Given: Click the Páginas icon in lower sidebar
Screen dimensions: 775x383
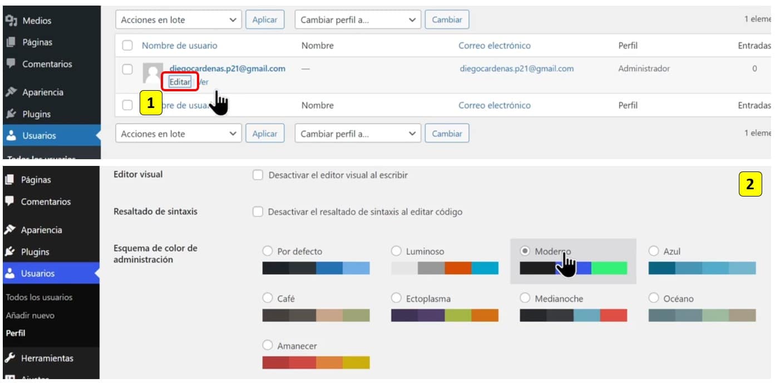Looking at the screenshot, I should 9,180.
